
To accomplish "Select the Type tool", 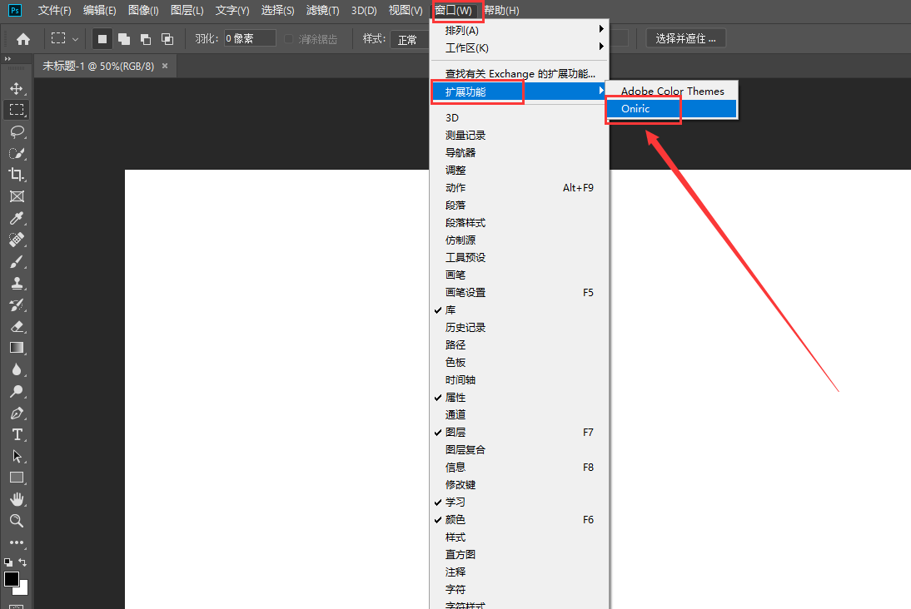I will click(x=17, y=433).
